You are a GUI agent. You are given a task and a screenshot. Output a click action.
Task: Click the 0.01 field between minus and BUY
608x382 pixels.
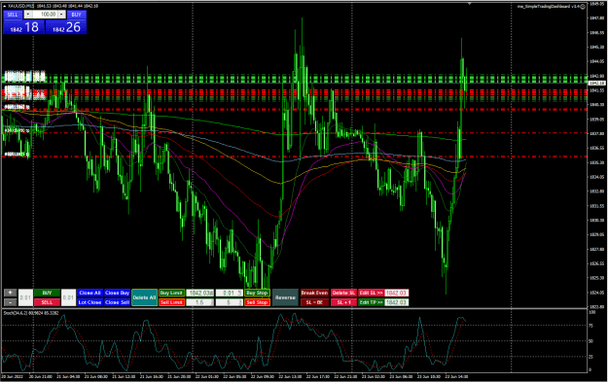25,297
